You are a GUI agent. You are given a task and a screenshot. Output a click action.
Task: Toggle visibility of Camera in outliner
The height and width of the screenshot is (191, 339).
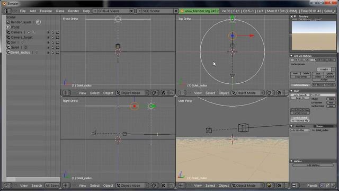tap(48, 32)
